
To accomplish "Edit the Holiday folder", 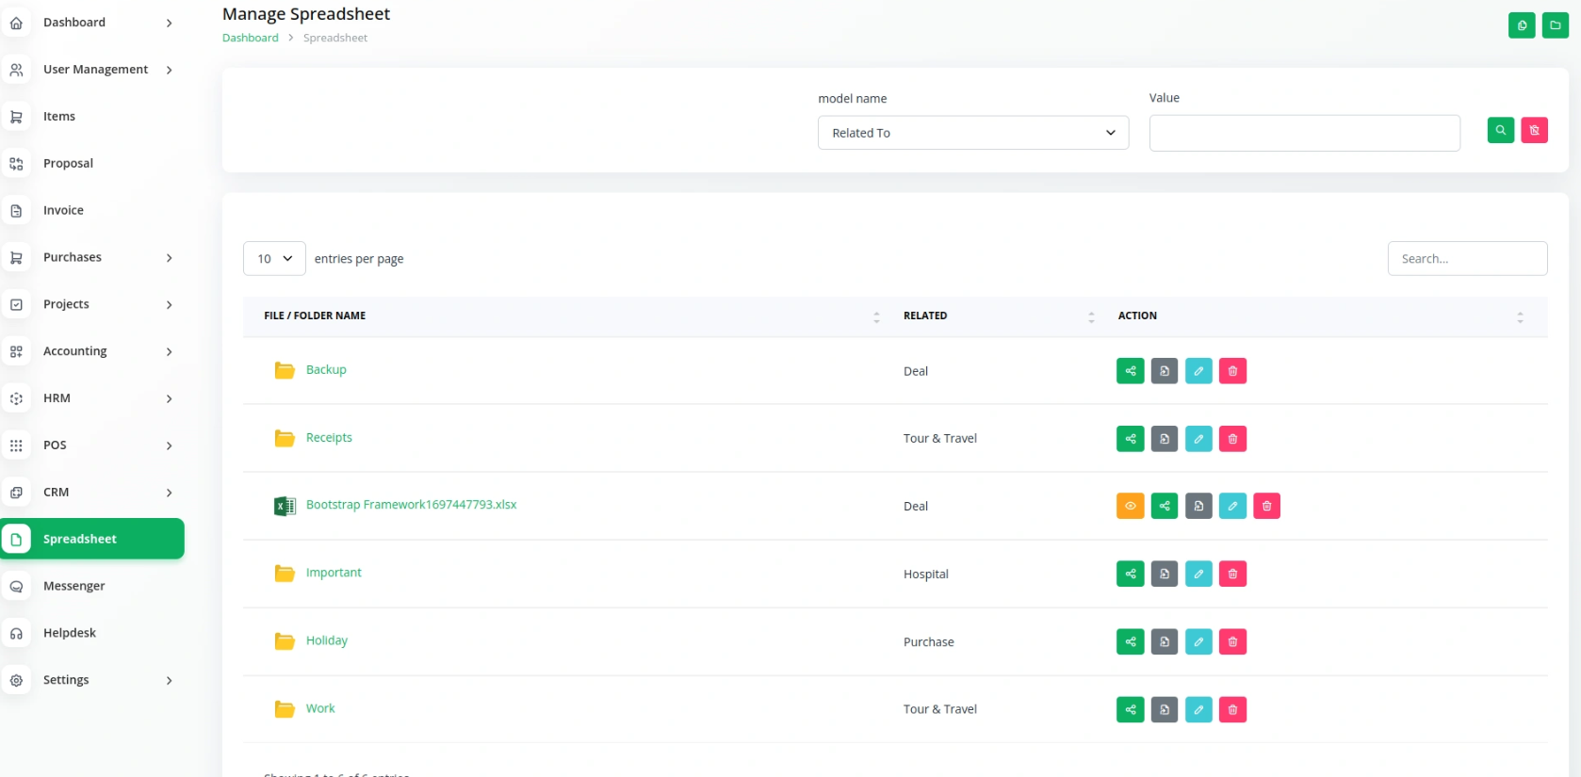I will coord(1198,642).
